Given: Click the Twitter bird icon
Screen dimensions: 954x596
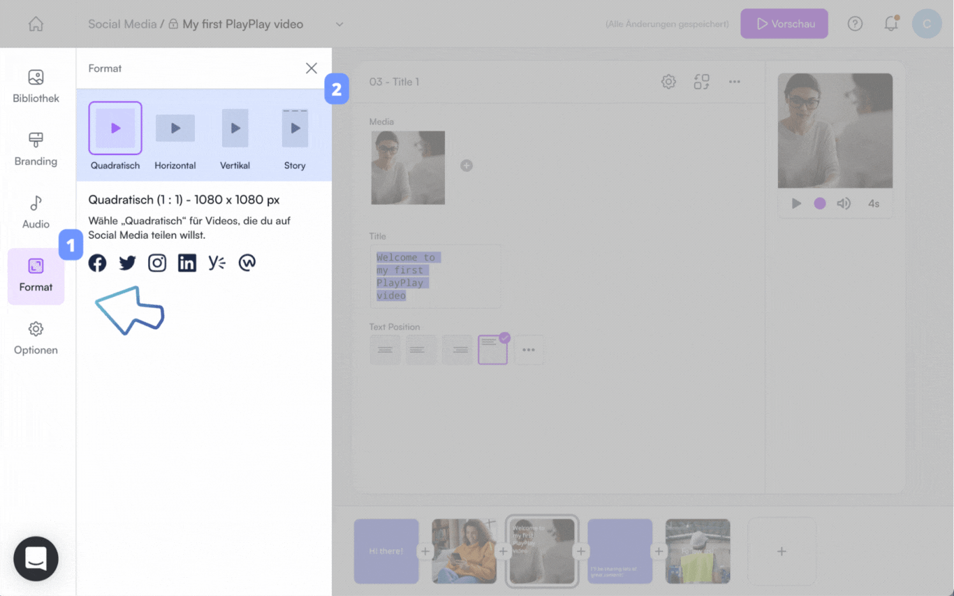Looking at the screenshot, I should coord(127,263).
